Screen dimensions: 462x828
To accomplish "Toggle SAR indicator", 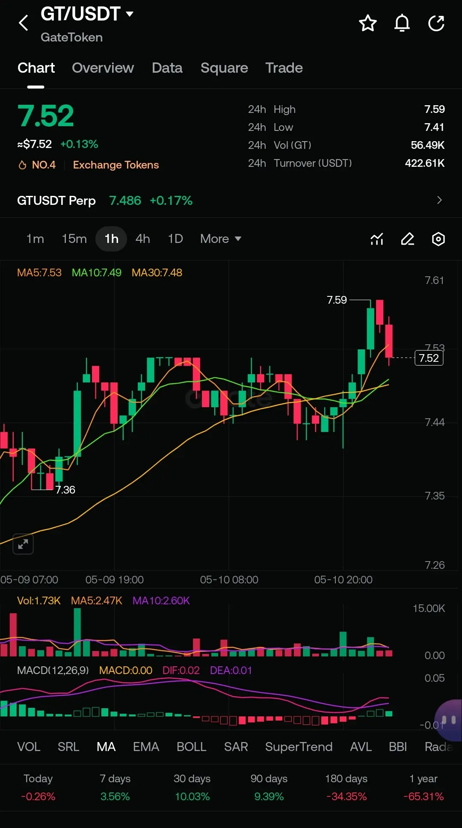I will click(x=236, y=747).
